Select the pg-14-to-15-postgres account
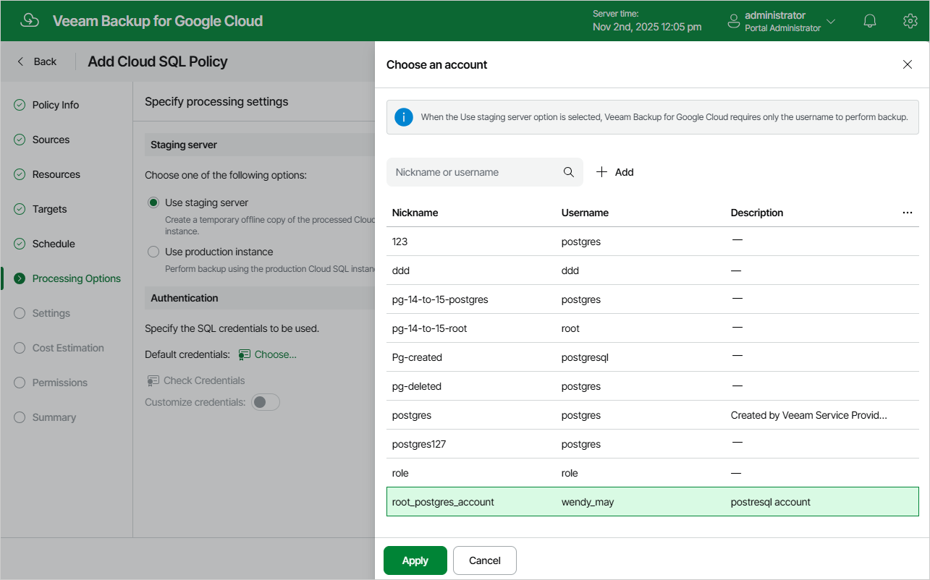Viewport: 930px width, 580px height. (x=653, y=299)
